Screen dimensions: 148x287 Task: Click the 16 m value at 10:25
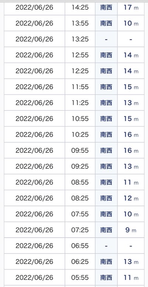[131, 135]
